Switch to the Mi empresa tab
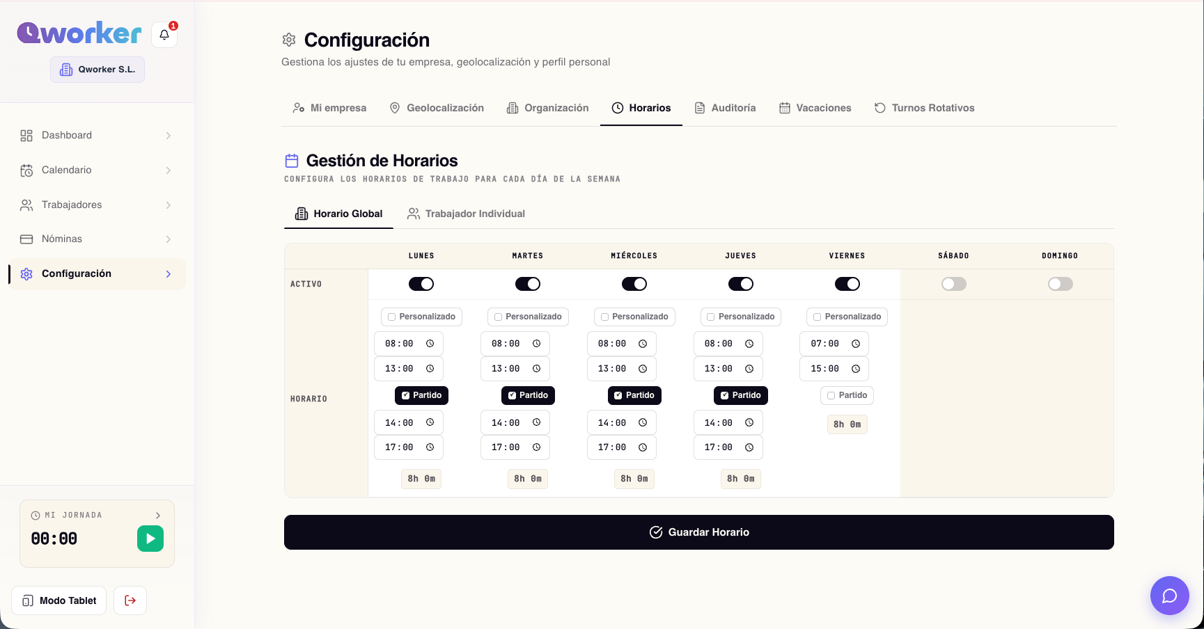 329,108
